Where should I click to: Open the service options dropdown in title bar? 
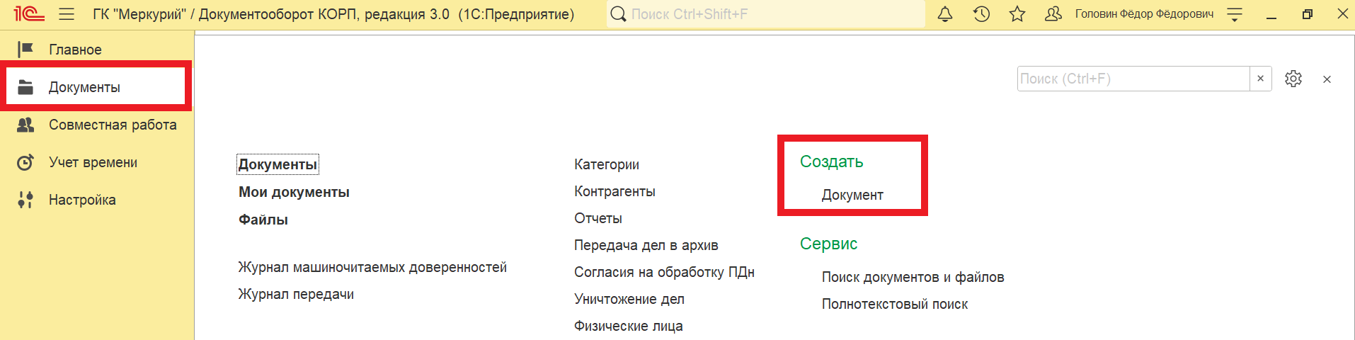click(1235, 14)
